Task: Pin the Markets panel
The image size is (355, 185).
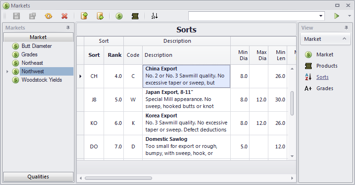Action: click(68, 28)
